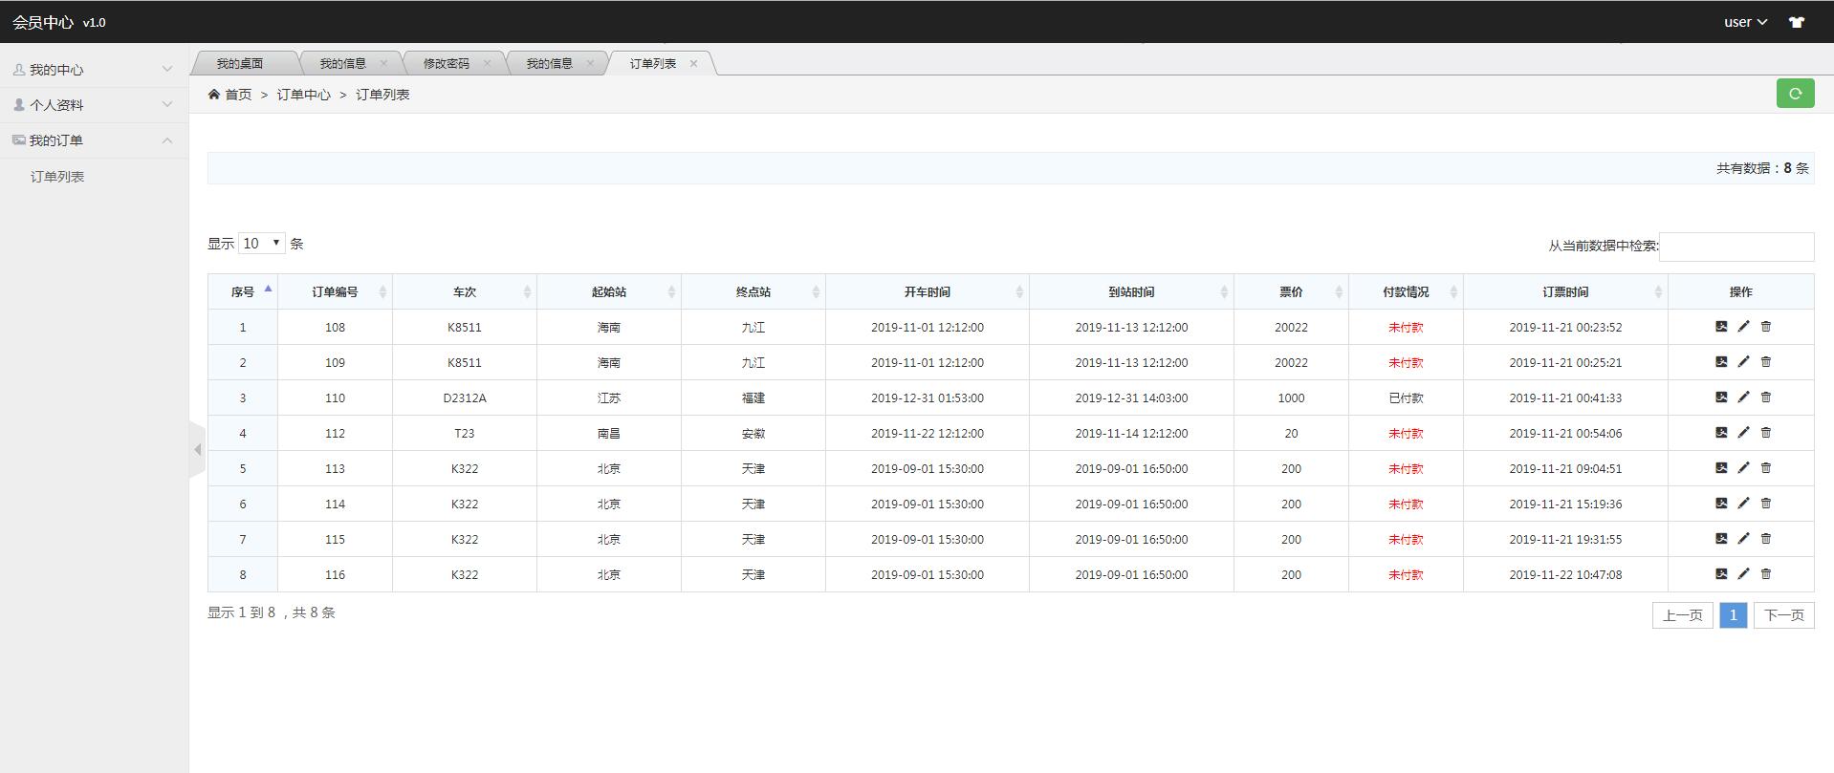1834x773 pixels.
Task: View details icon for order 113
Action: pyautogui.click(x=1721, y=468)
